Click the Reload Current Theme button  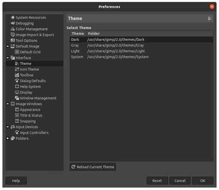point(93,167)
